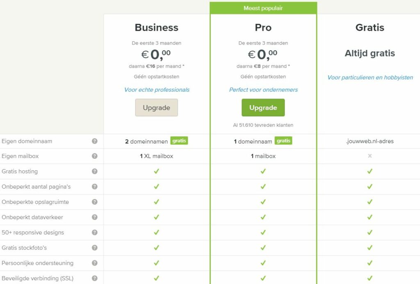Click Voor particulieren en hobbyisten link
This screenshot has height=284, width=420.
coord(370,77)
